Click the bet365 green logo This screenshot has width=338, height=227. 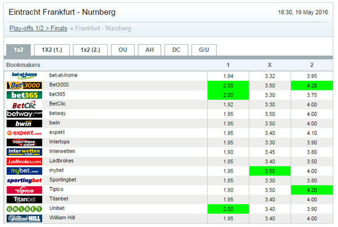pos(25,95)
